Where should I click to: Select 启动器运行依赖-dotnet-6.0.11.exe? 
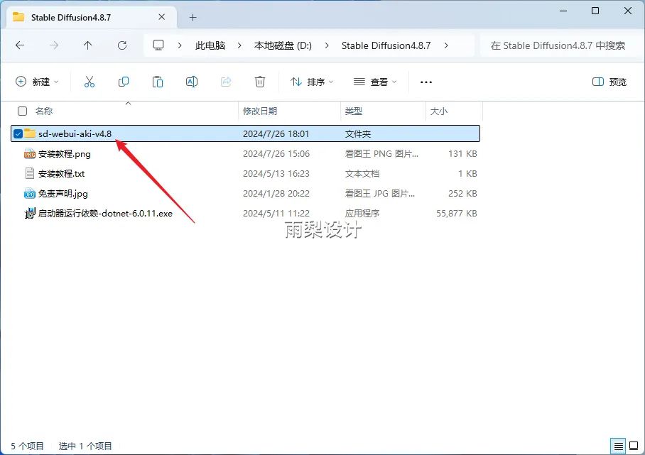point(105,214)
